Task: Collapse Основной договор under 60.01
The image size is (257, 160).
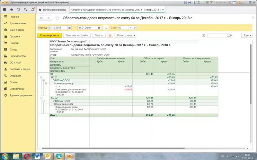Action: (x=46, y=84)
